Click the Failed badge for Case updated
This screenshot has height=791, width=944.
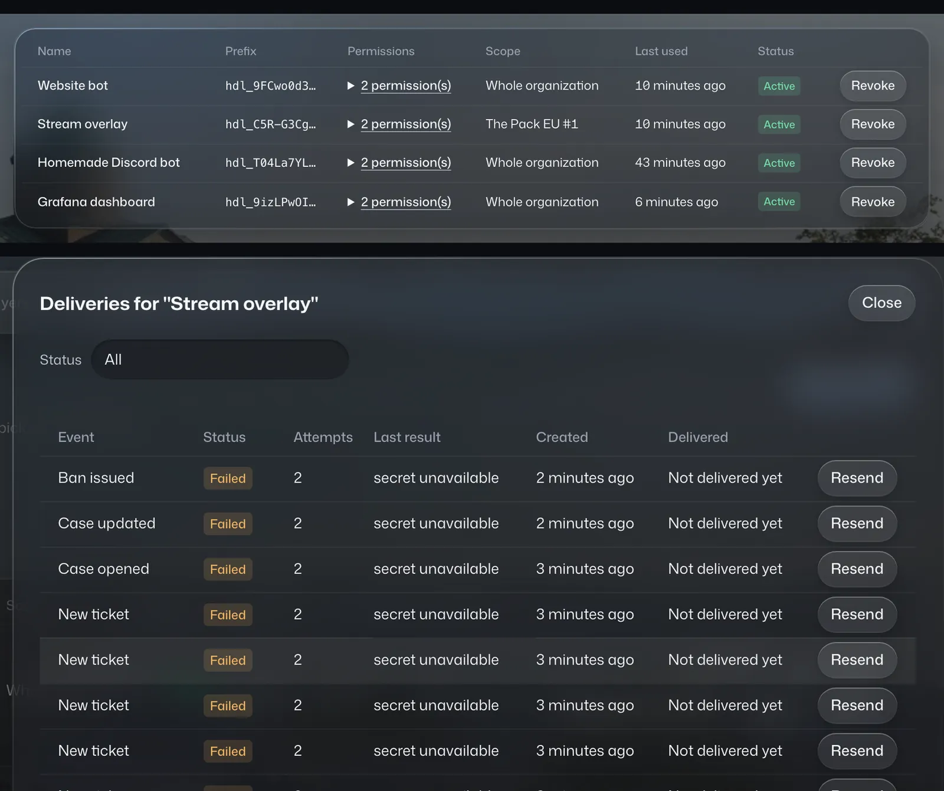(228, 524)
